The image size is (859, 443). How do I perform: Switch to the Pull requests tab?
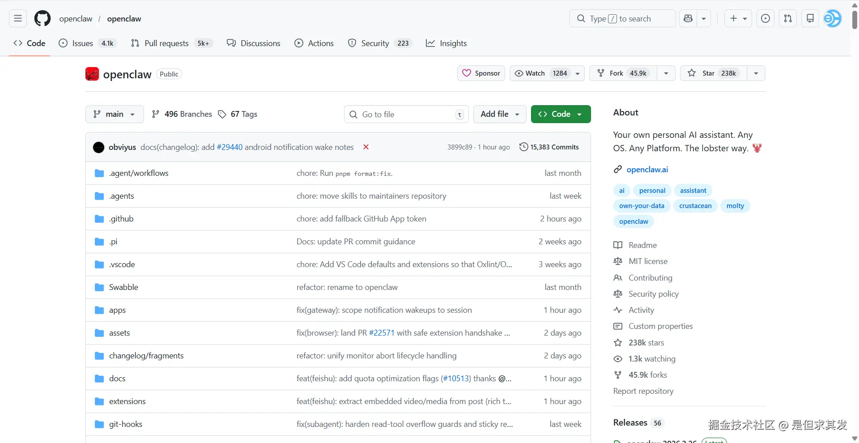[x=166, y=43]
